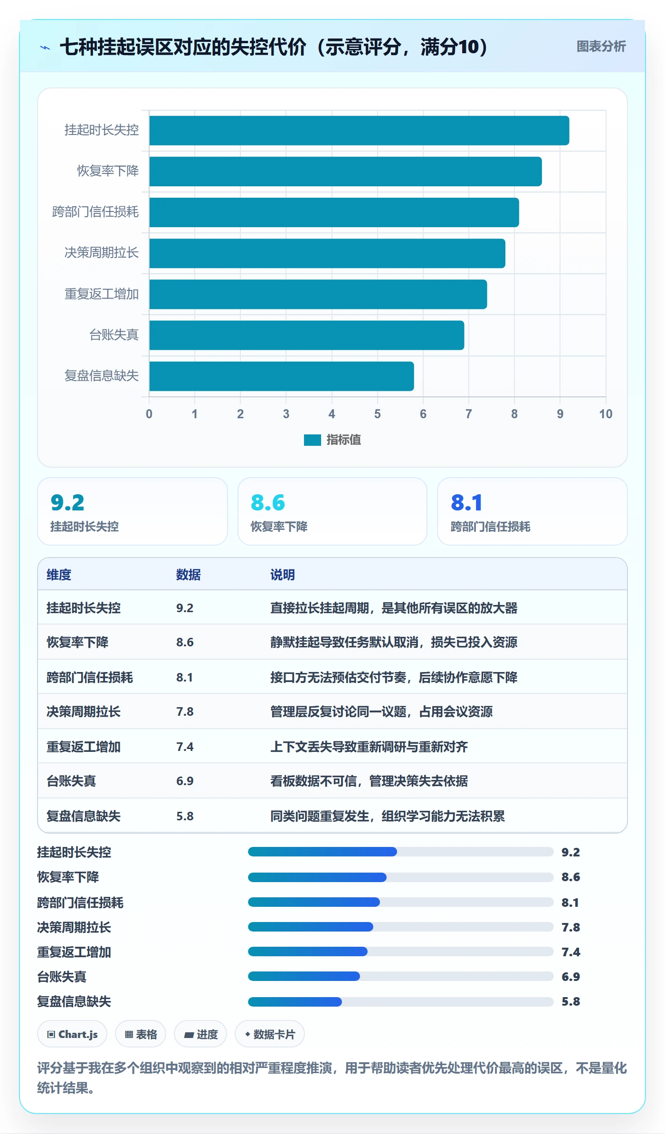The width and height of the screenshot is (665, 1134).
Task: Click the 复盘信息缺失 chart bar
Action: pyautogui.click(x=282, y=376)
